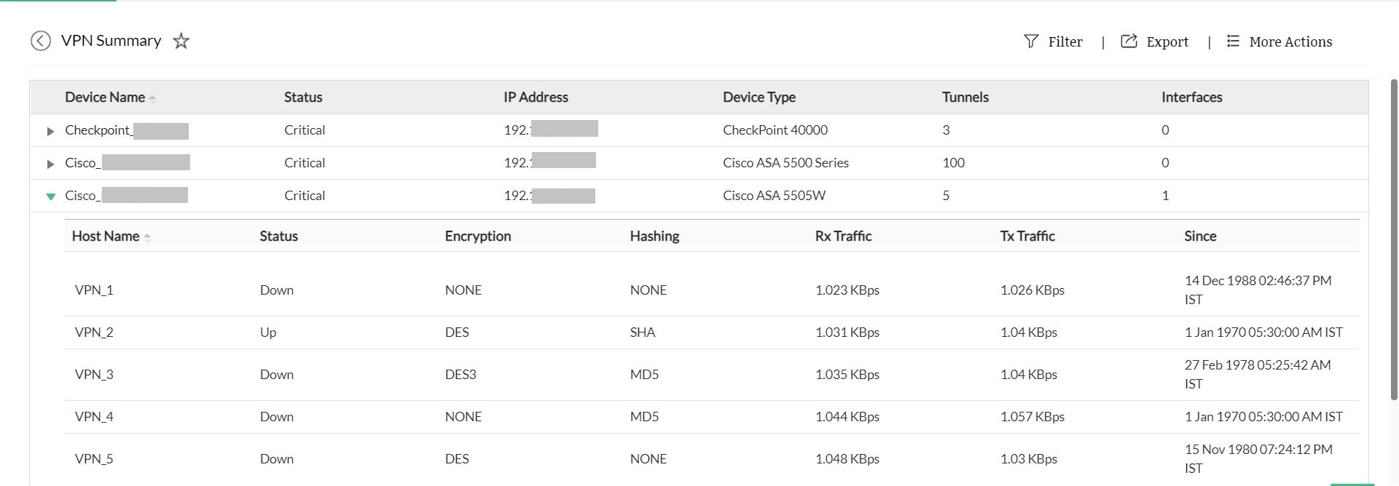The image size is (1399, 486).
Task: Click the Tunnels column header
Action: point(965,97)
